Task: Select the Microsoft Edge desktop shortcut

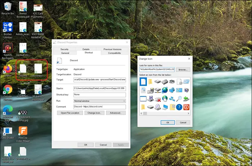Action: pos(8,111)
